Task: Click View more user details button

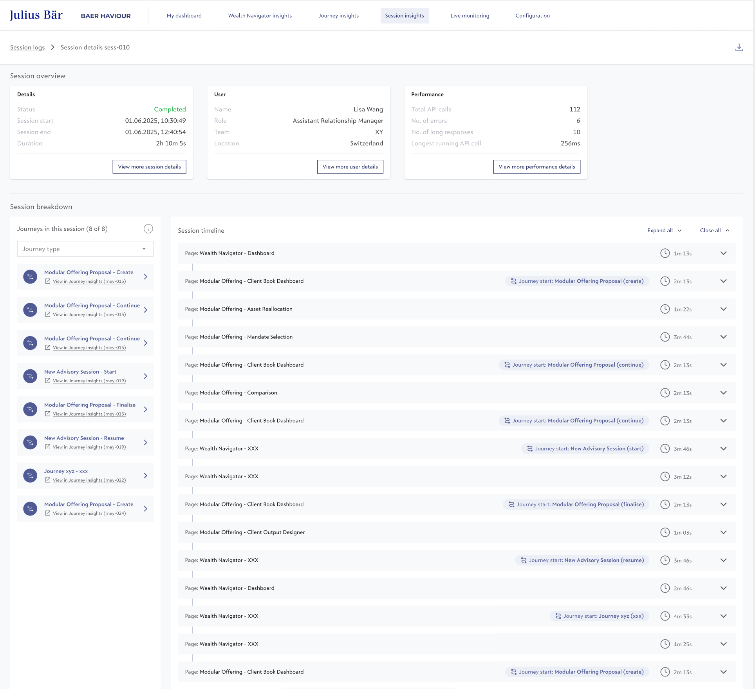Action: [350, 167]
